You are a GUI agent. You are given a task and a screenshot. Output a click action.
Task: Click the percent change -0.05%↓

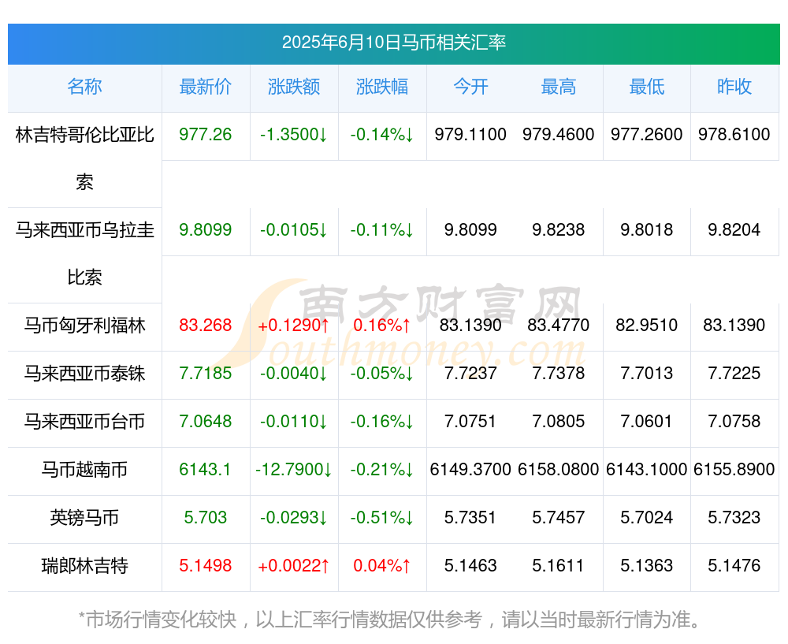click(x=382, y=374)
